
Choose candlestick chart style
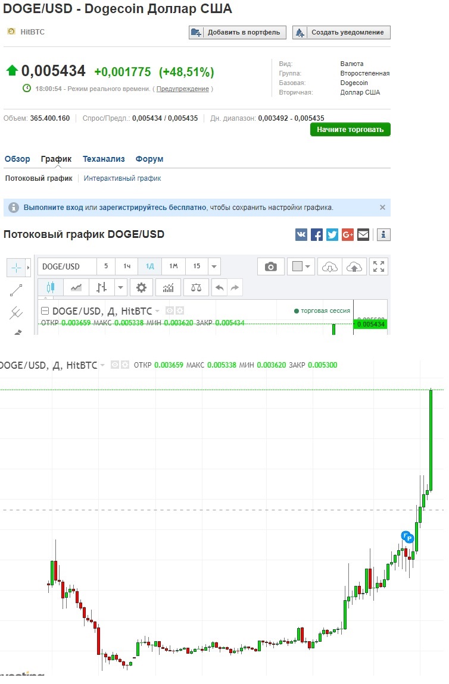pyautogui.click(x=51, y=287)
